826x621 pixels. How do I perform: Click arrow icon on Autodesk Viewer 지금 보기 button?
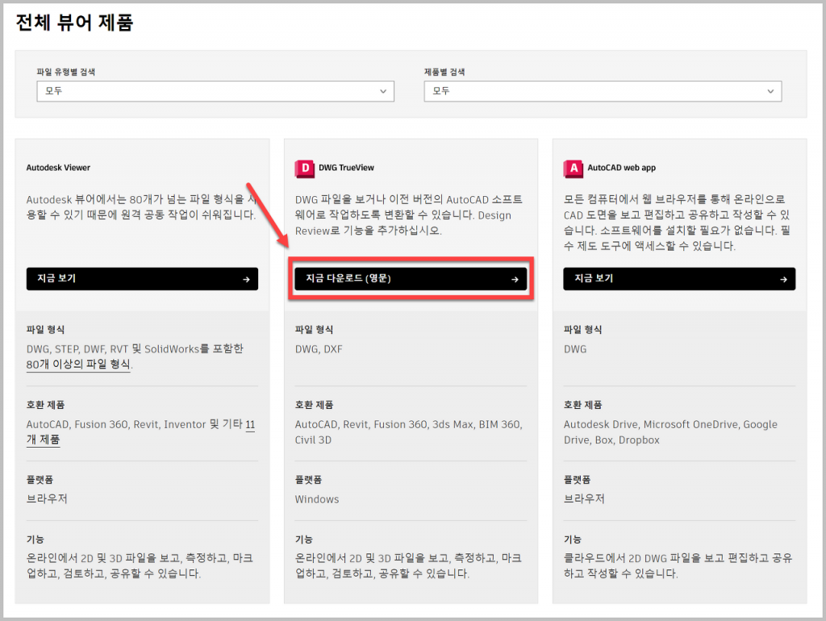click(246, 279)
